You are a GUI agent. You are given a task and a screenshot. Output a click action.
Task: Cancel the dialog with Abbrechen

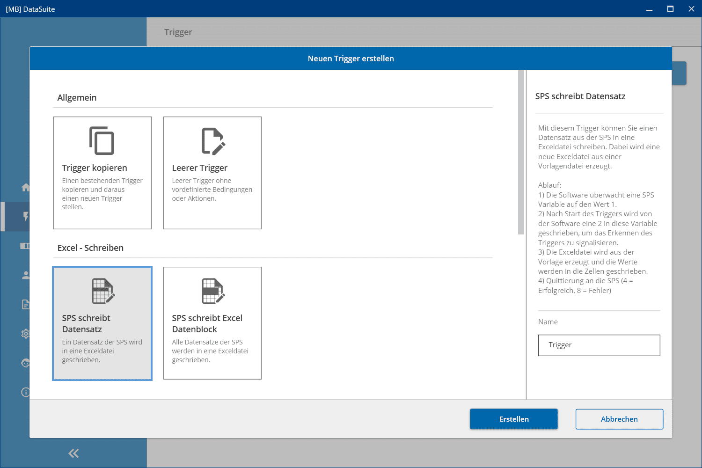[x=619, y=419]
